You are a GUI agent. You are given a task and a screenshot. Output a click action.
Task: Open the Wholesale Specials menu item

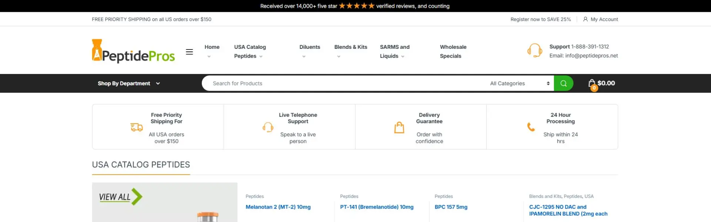tap(453, 51)
